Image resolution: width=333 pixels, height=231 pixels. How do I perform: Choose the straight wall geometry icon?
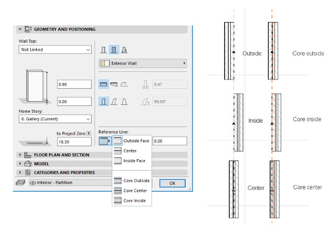tap(103, 85)
